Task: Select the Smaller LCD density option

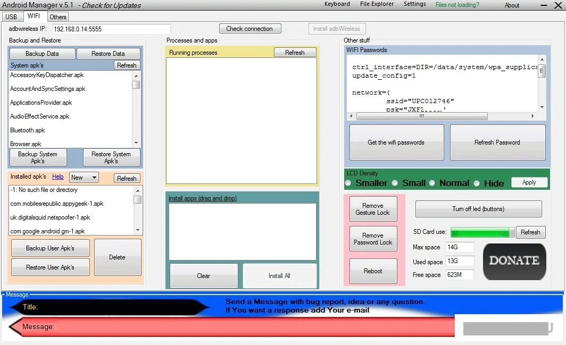Action: tap(348, 183)
